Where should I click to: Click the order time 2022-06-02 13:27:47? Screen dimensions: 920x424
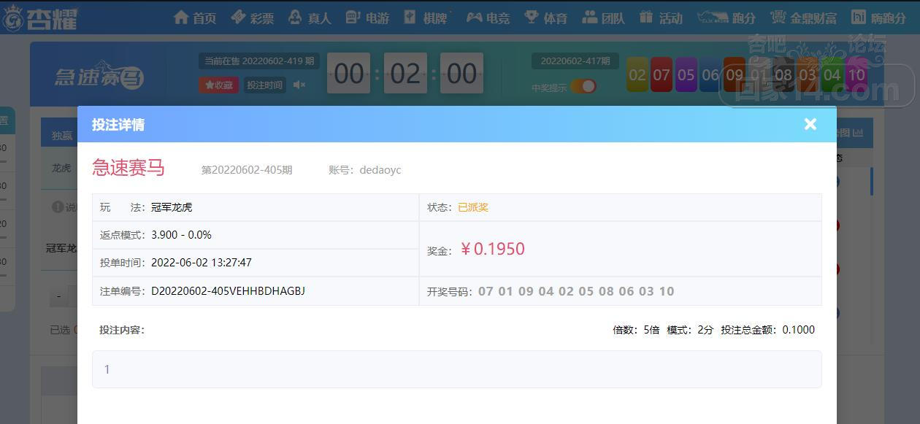(x=202, y=263)
